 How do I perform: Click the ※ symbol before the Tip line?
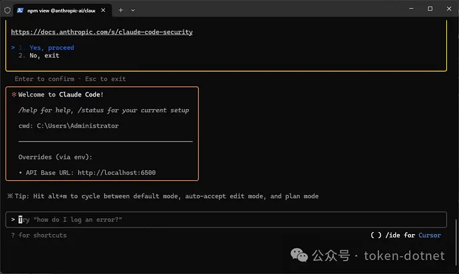pyautogui.click(x=10, y=196)
